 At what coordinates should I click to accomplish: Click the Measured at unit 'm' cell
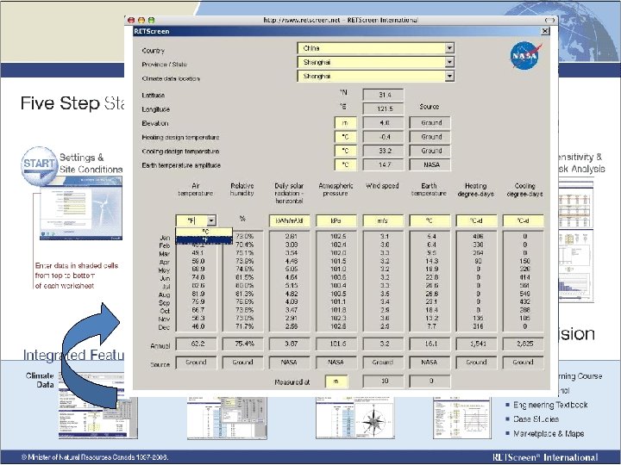336,381
